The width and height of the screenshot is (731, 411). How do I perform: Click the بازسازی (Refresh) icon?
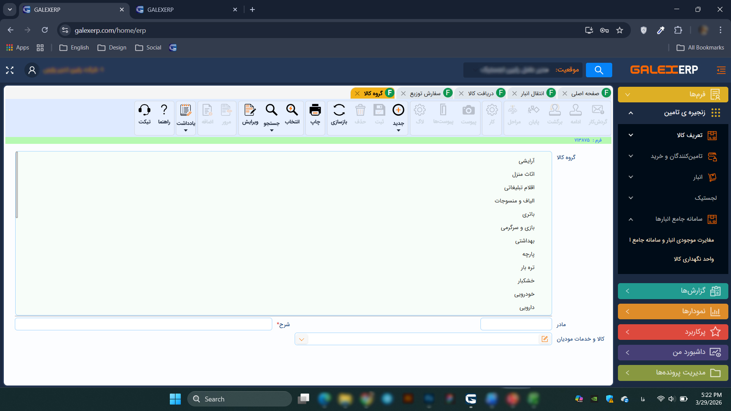(x=339, y=110)
